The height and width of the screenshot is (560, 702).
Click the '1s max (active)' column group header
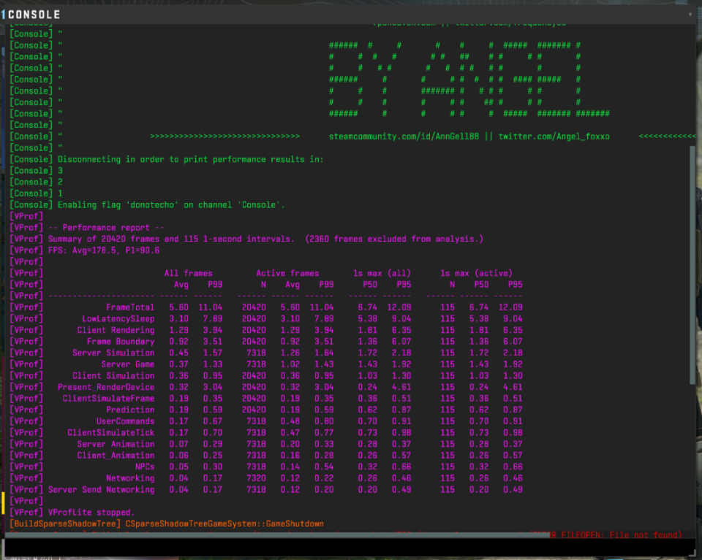pos(476,273)
